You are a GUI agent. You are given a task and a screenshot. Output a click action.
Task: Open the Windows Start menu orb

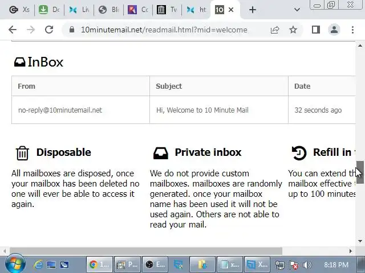[x=15, y=264]
